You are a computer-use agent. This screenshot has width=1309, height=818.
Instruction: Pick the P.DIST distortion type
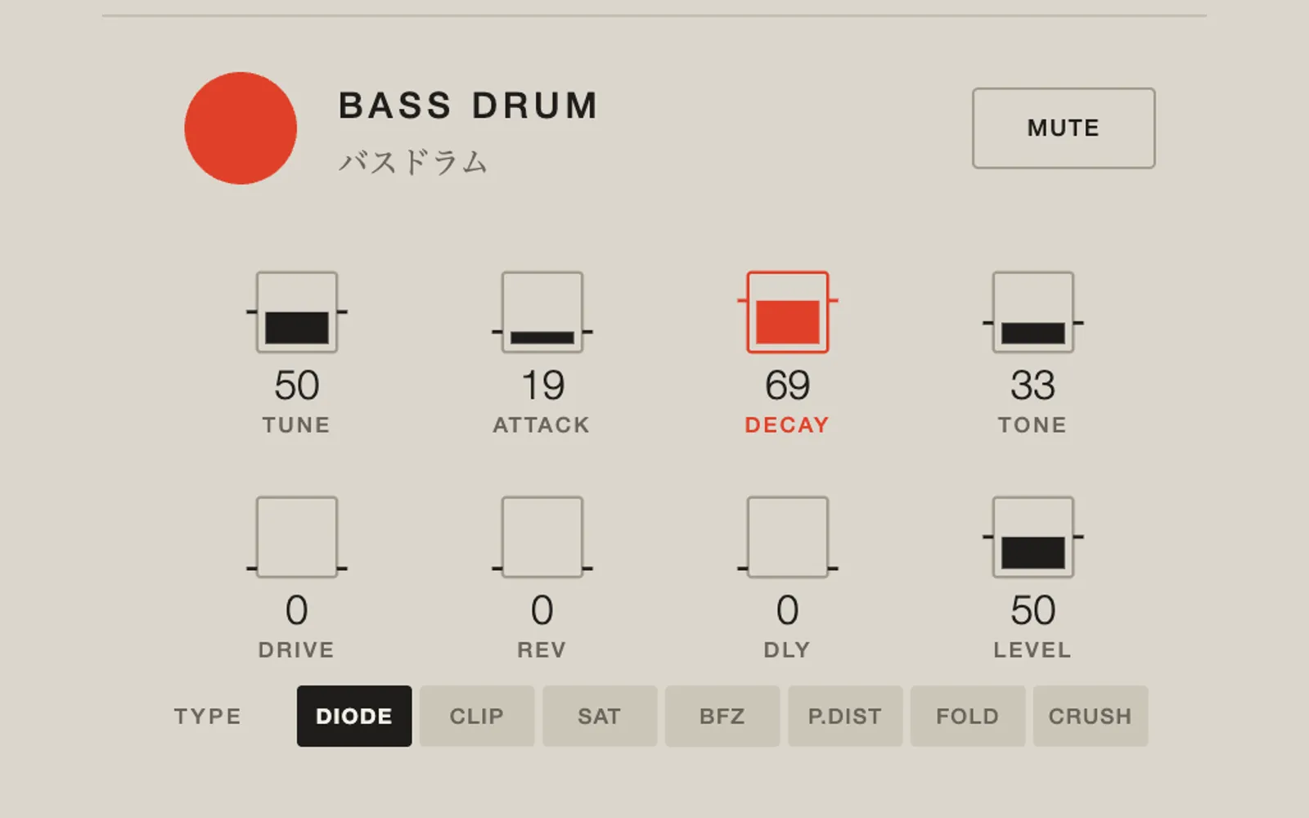[845, 716]
